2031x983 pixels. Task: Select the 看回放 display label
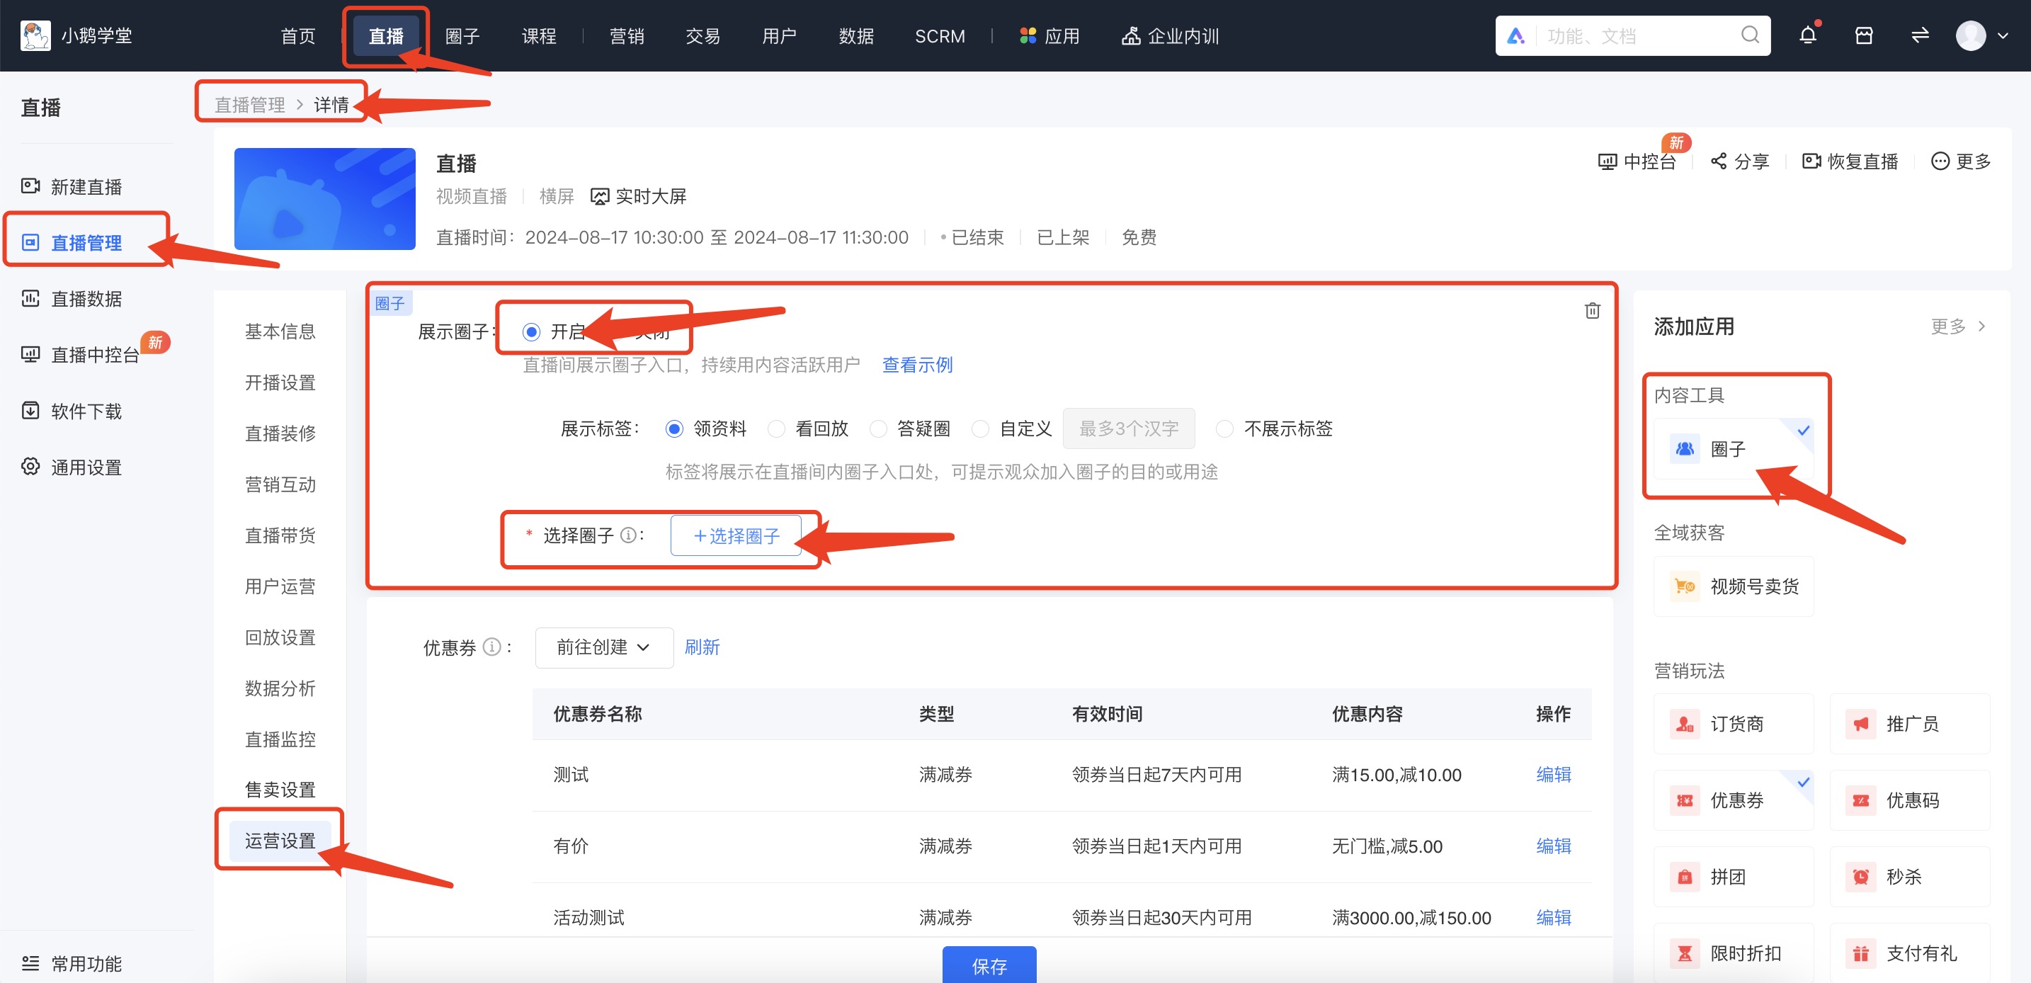click(777, 428)
